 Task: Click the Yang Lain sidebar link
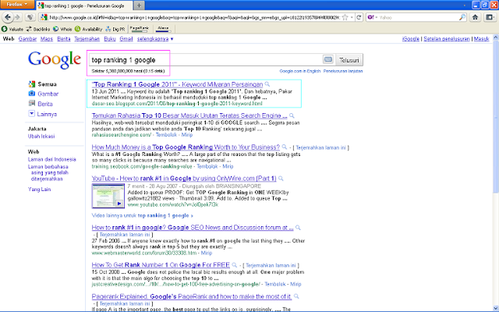coord(39,189)
